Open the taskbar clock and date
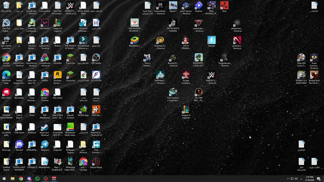This screenshot has width=324, height=182. [x=310, y=179]
